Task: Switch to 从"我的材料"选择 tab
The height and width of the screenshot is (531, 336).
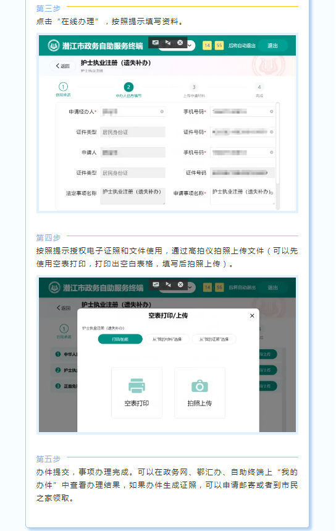Action: click(167, 339)
